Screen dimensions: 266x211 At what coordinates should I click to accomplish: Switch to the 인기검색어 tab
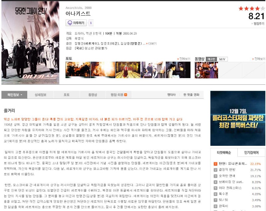[x=251, y=153]
